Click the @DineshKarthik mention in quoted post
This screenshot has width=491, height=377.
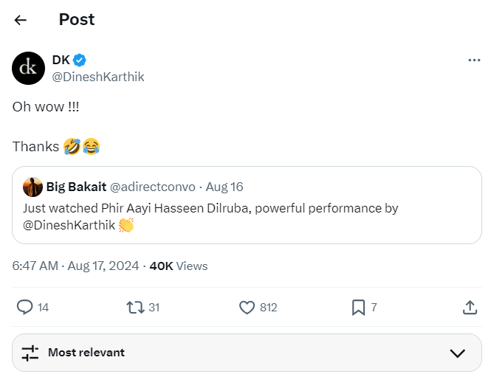pos(69,225)
